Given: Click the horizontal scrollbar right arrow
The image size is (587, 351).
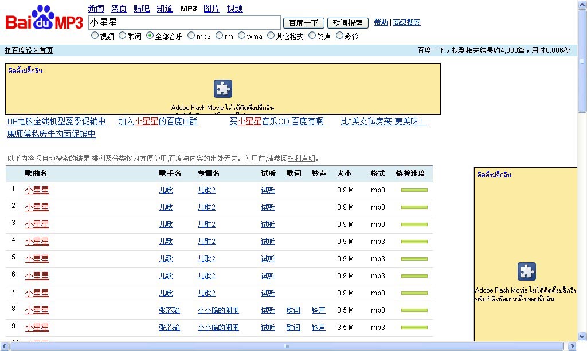Looking at the screenshot, I should click(x=572, y=346).
